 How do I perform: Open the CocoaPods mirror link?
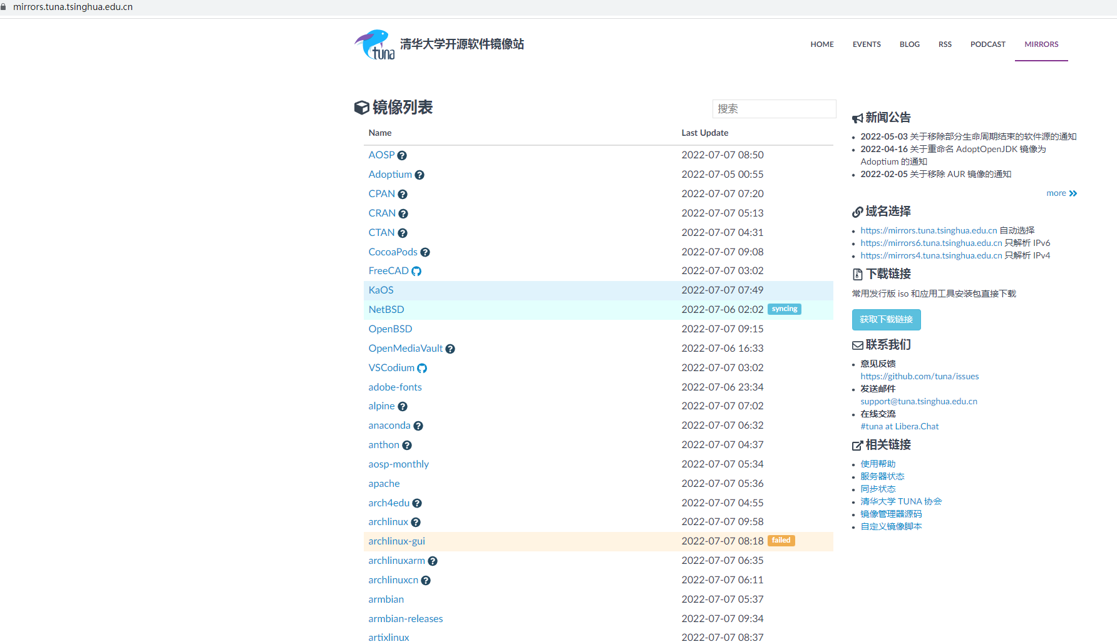tap(393, 252)
